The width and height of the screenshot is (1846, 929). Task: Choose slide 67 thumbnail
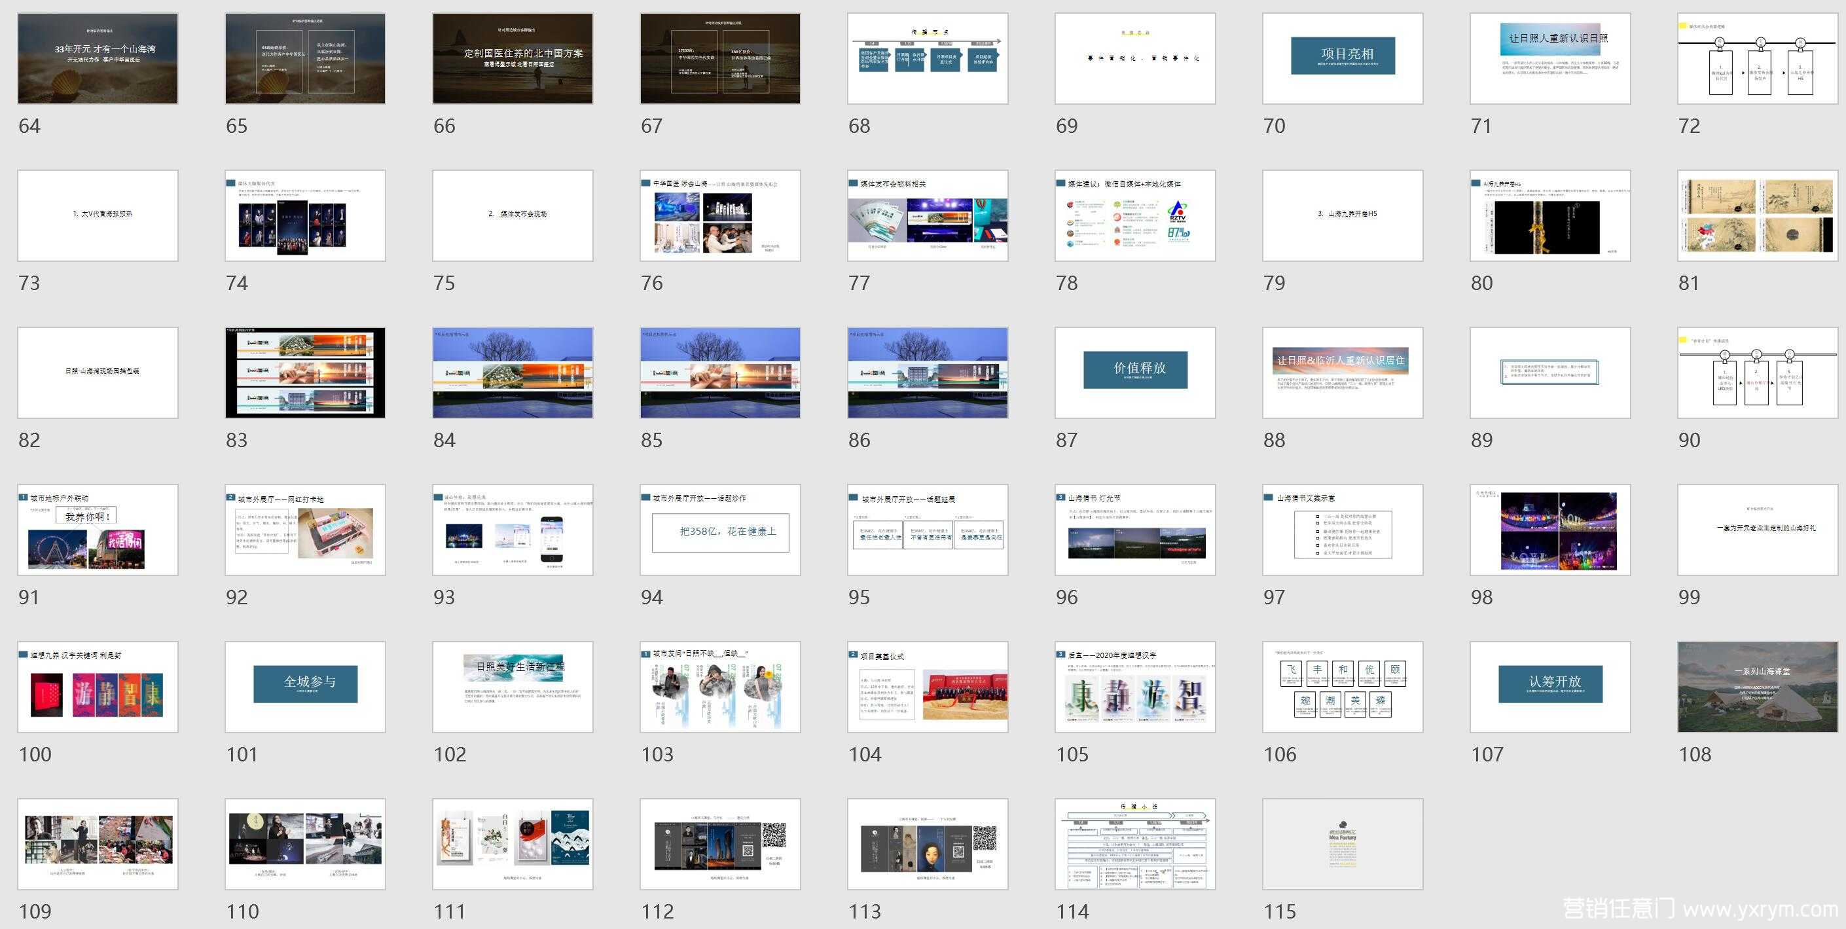tap(720, 58)
